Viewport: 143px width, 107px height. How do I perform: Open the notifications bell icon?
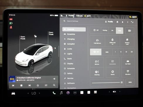tap(122, 22)
